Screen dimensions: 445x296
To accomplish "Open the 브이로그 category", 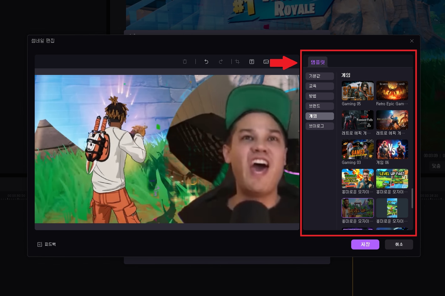I will [x=320, y=126].
